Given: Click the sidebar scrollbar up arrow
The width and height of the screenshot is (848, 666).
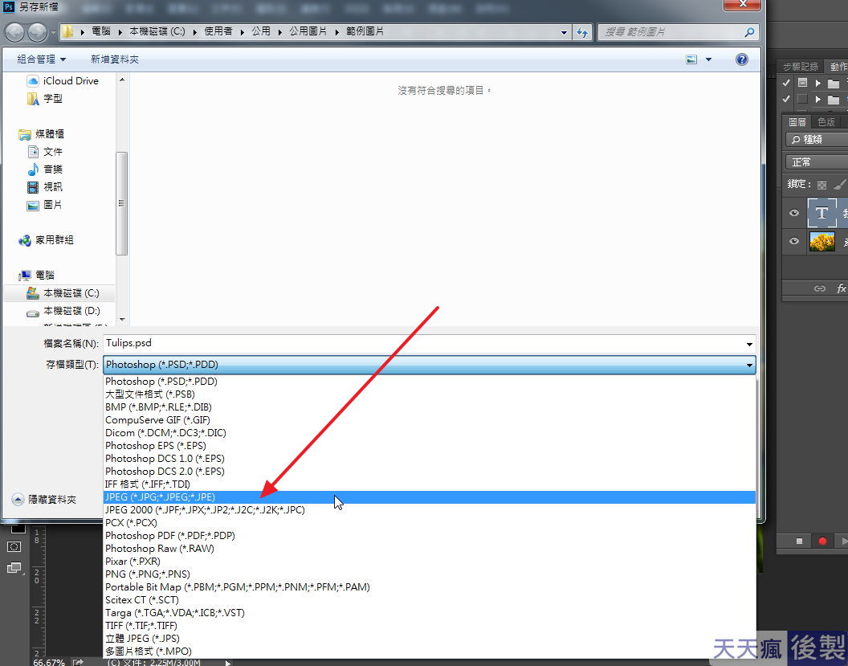Looking at the screenshot, I should point(122,80).
